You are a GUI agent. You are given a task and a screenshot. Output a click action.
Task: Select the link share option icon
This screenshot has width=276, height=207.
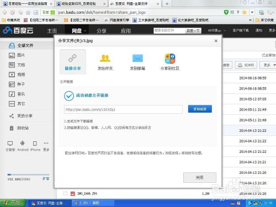72,58
